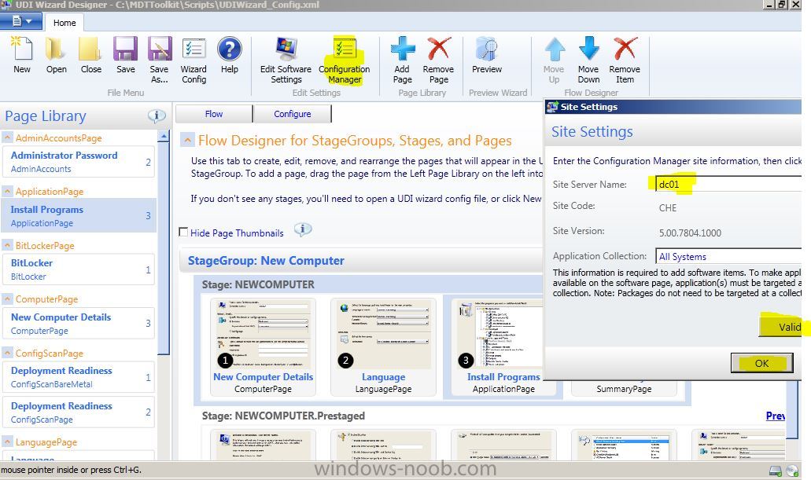Click the Remove Item icon
This screenshot has height=480, width=811.
pyautogui.click(x=625, y=60)
